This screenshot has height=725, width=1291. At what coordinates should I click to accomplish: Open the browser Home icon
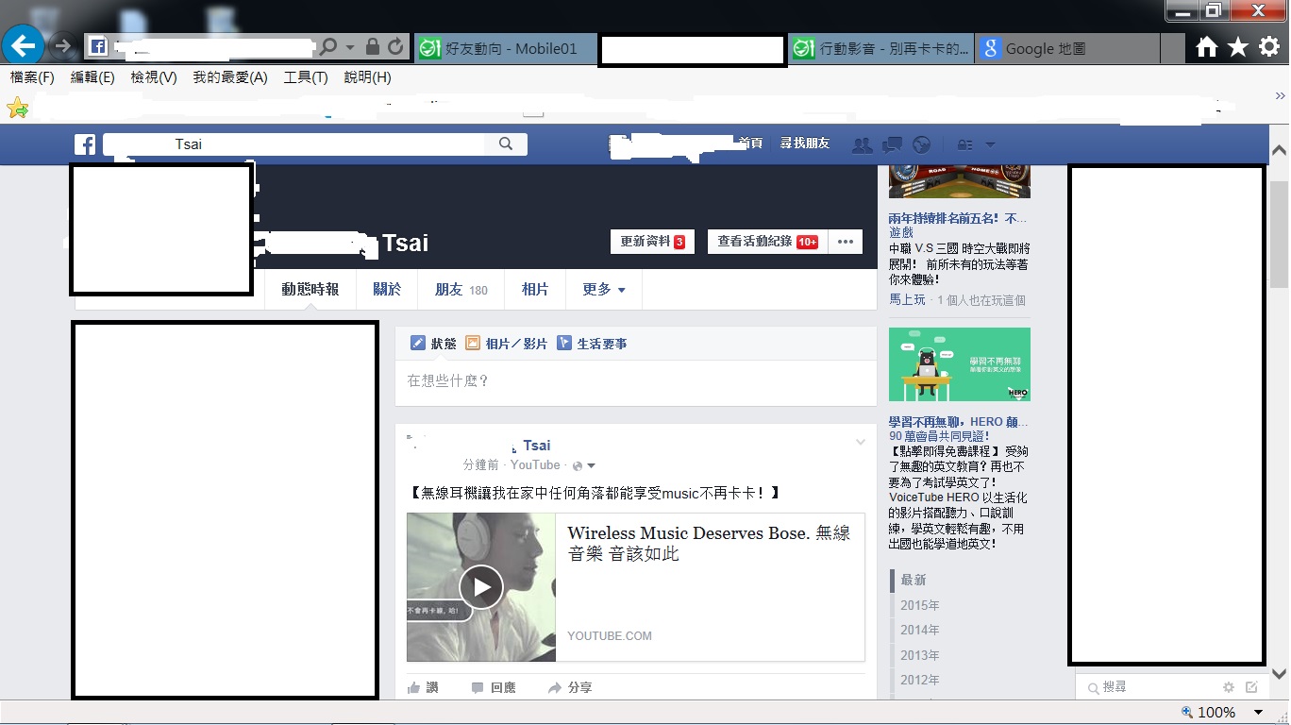1206,48
